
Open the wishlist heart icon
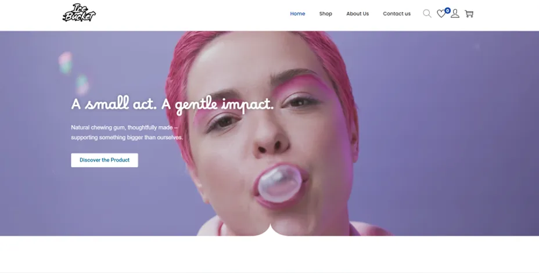click(x=441, y=14)
